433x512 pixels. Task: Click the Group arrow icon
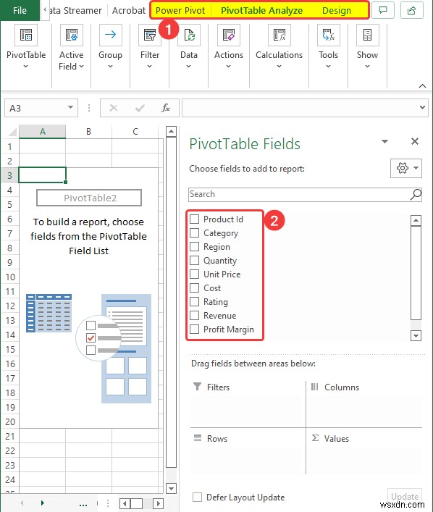pos(110,35)
